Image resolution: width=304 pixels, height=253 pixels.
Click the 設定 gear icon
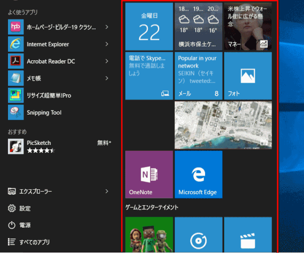(12, 208)
